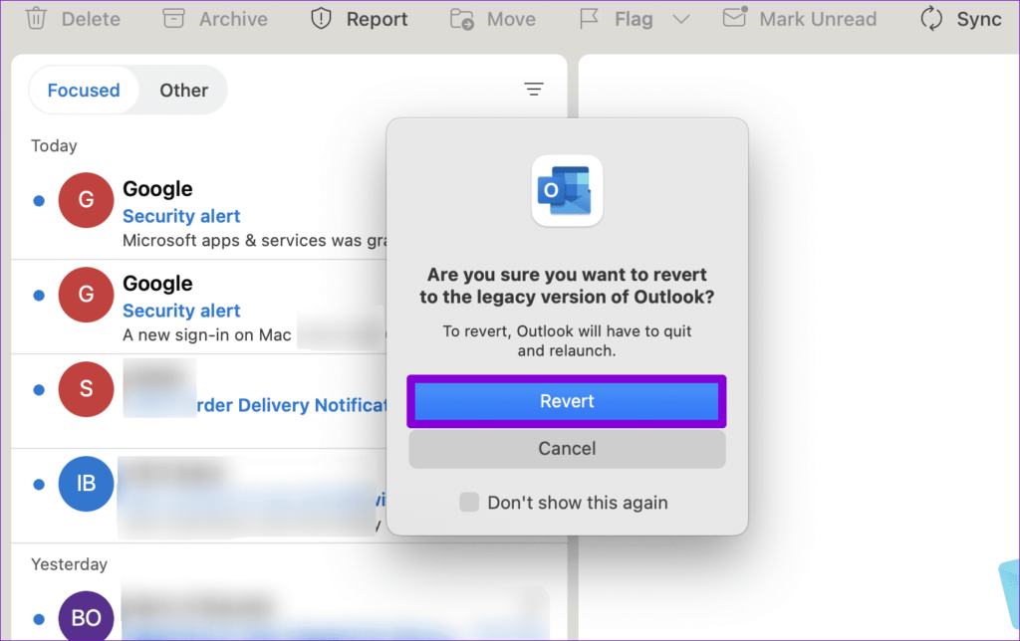Select the Move to folder icon
Screen dimensions: 1020x641
pos(461,18)
